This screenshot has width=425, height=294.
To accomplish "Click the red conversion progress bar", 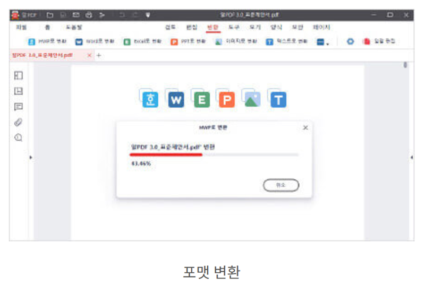I will point(166,155).
